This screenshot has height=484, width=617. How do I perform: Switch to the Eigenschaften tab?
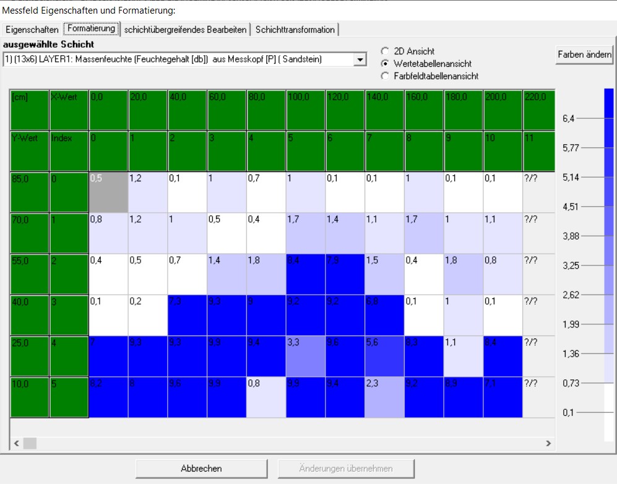pos(32,30)
